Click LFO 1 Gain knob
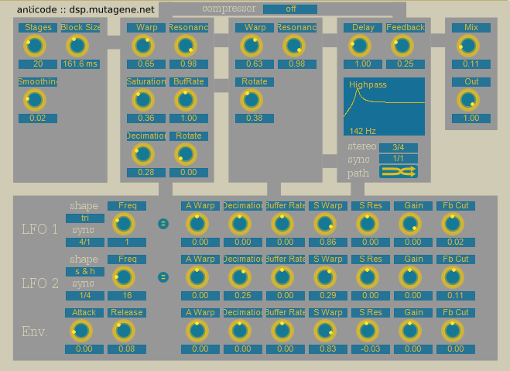The image size is (510, 371). coord(410,224)
